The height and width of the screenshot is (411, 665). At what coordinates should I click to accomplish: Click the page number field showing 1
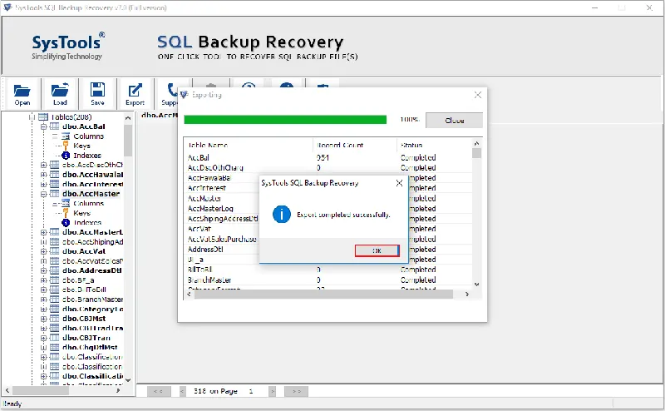click(x=251, y=392)
